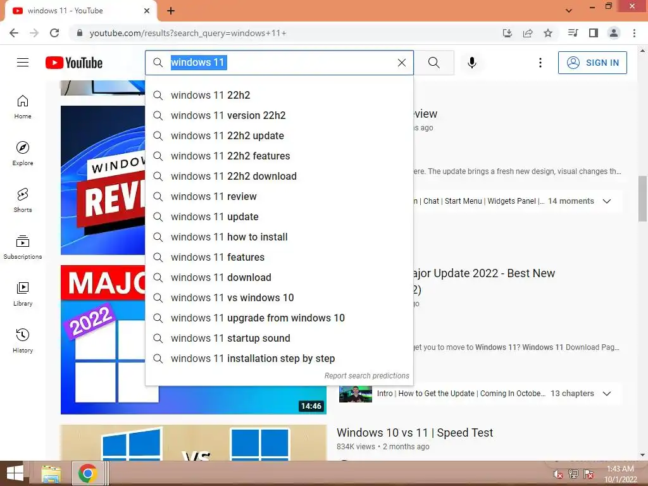Reload the page
The image size is (648, 486).
(54, 33)
